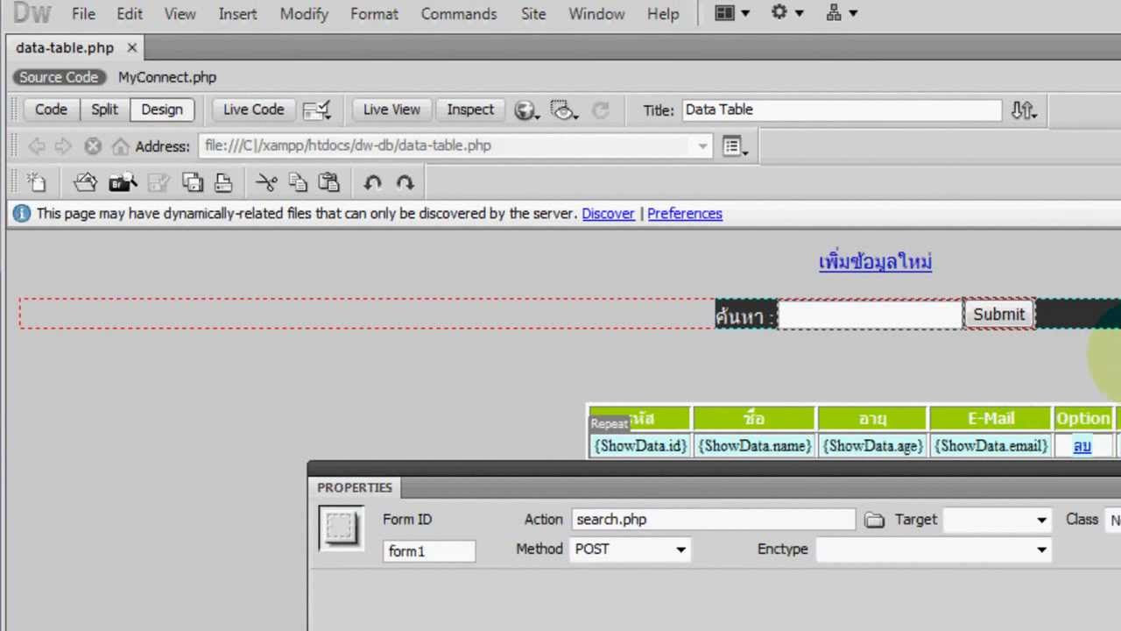1121x631 pixels.
Task: Select Source Code related file
Action: pyautogui.click(x=59, y=77)
